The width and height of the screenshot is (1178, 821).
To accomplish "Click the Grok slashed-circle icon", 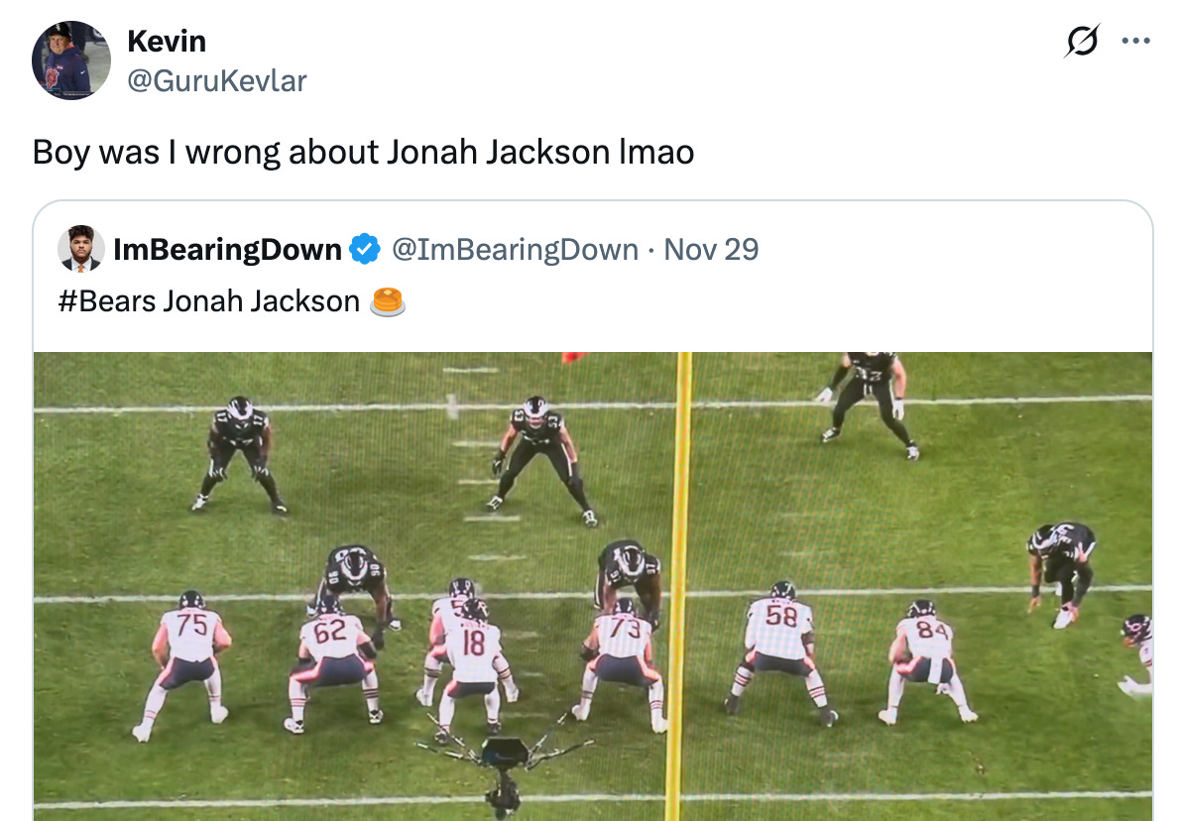I will tap(1082, 41).
